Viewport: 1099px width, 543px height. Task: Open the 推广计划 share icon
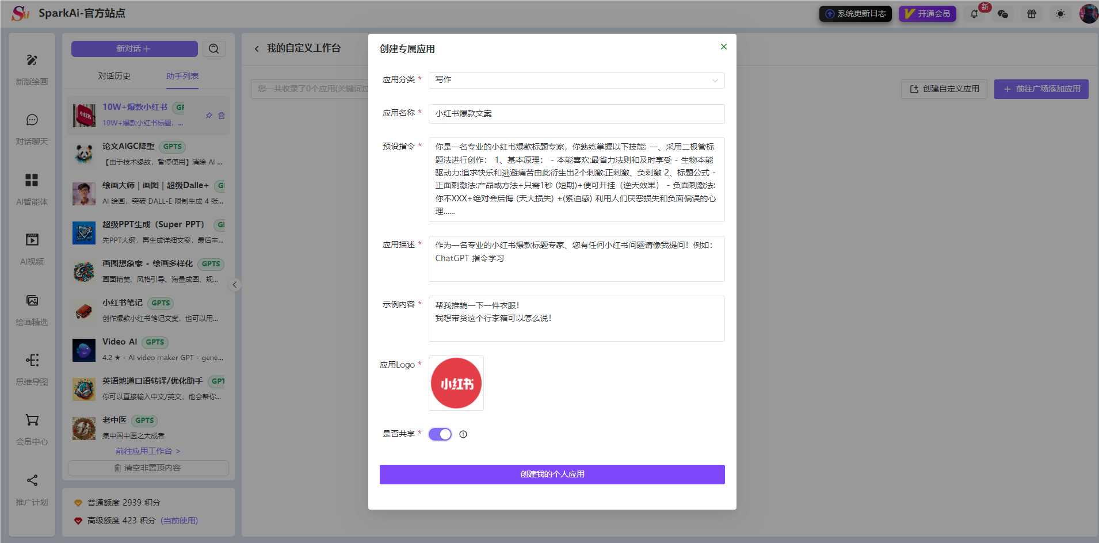click(x=32, y=480)
